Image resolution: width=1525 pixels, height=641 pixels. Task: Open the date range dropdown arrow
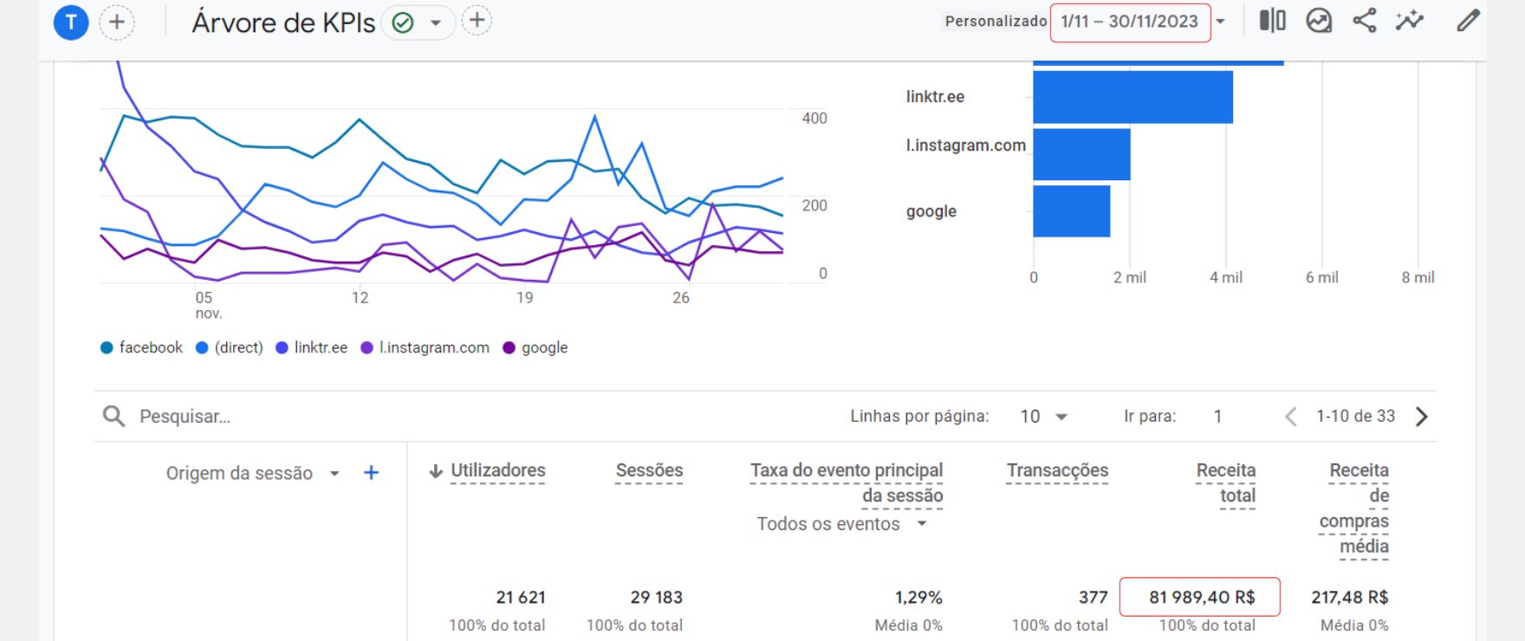coord(1221,22)
